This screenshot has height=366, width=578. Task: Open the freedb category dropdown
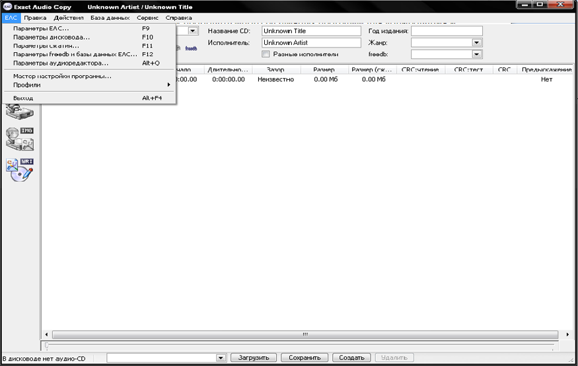click(477, 55)
